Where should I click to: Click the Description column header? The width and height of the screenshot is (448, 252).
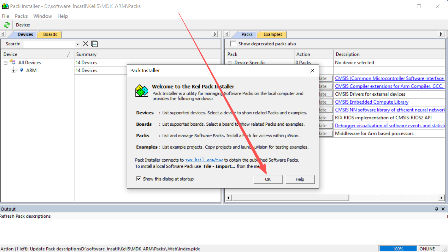(x=389, y=54)
